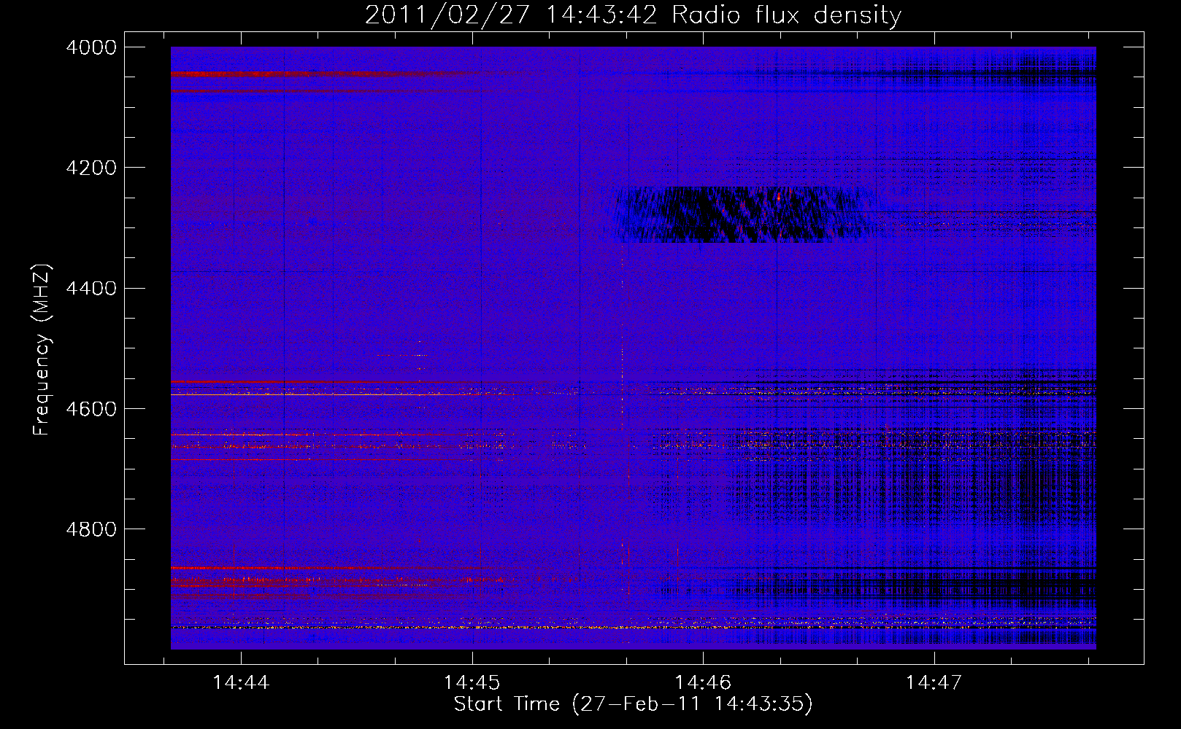Image resolution: width=1181 pixels, height=729 pixels.
Task: Select the 4200 frequency axis label
Action: [x=91, y=168]
